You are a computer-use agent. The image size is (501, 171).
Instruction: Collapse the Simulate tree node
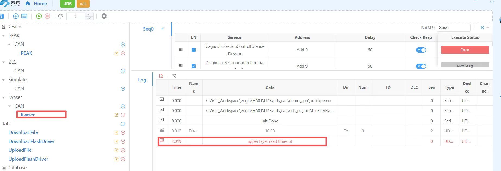coord(4,80)
